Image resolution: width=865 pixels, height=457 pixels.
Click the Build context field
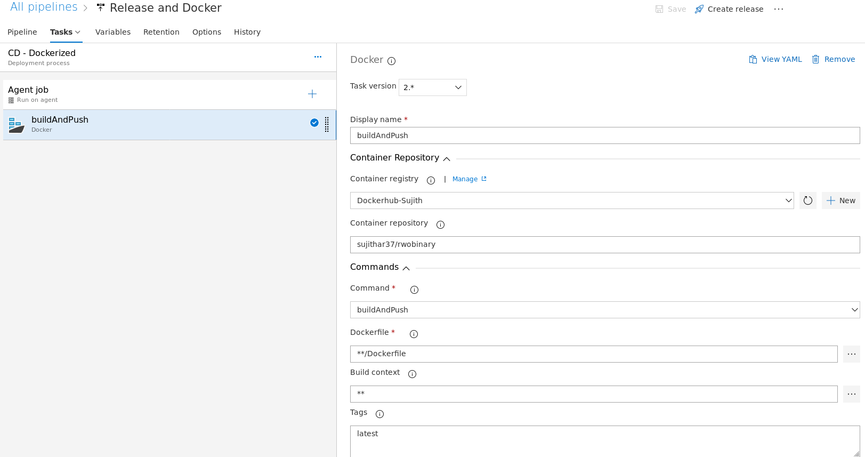(594, 394)
